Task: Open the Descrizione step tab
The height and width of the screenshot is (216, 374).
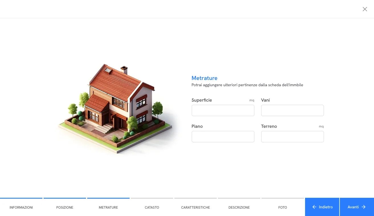Action: click(x=239, y=207)
